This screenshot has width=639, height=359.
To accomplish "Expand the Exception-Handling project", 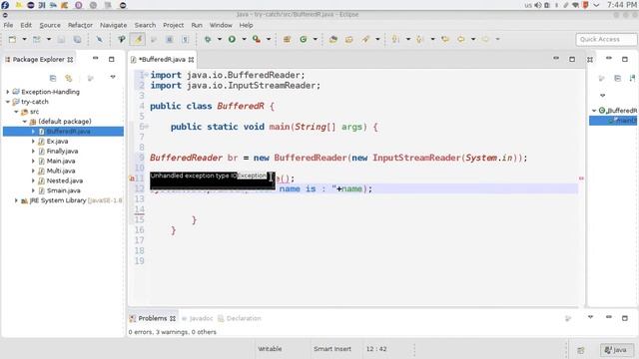I will coord(8,92).
